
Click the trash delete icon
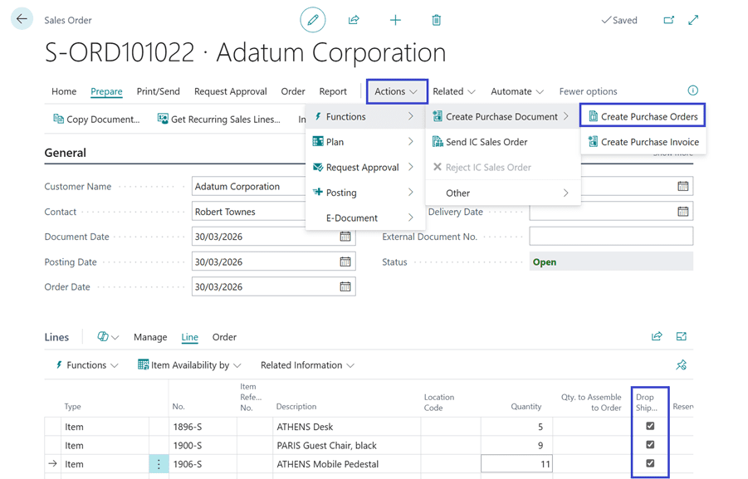[x=436, y=20]
